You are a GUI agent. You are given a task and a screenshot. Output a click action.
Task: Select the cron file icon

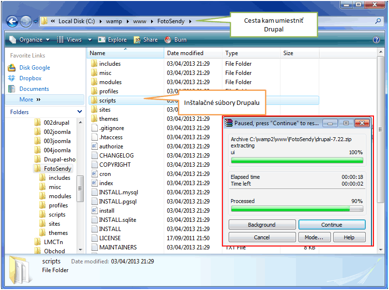point(94,174)
